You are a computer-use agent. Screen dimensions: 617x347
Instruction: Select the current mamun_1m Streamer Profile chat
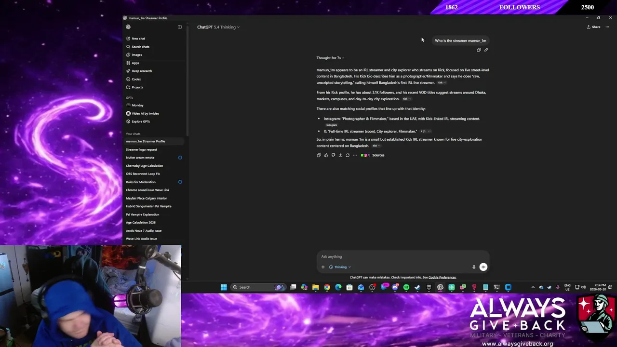[154, 141]
